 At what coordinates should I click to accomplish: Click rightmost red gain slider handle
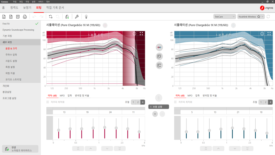click(x=139, y=132)
